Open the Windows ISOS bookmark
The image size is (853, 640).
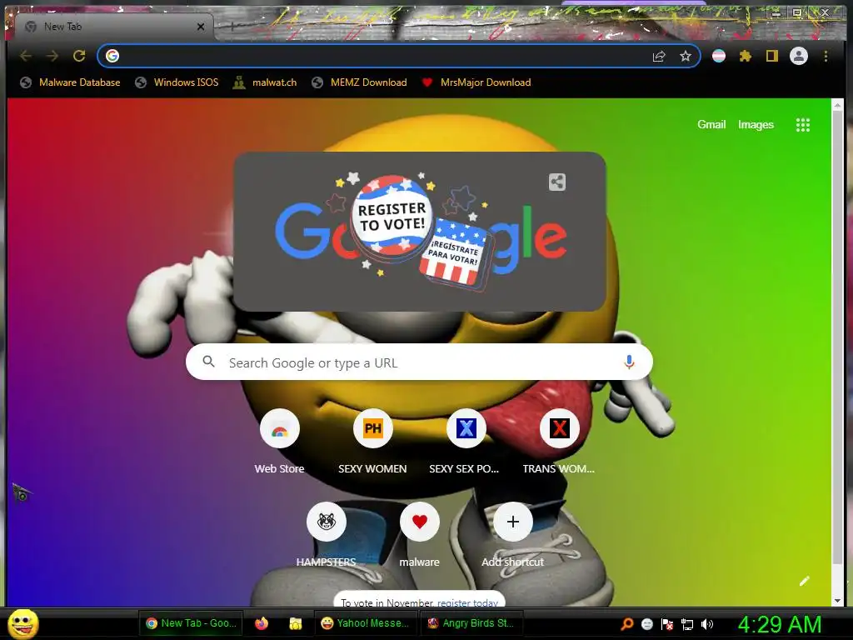pyautogui.click(x=177, y=82)
